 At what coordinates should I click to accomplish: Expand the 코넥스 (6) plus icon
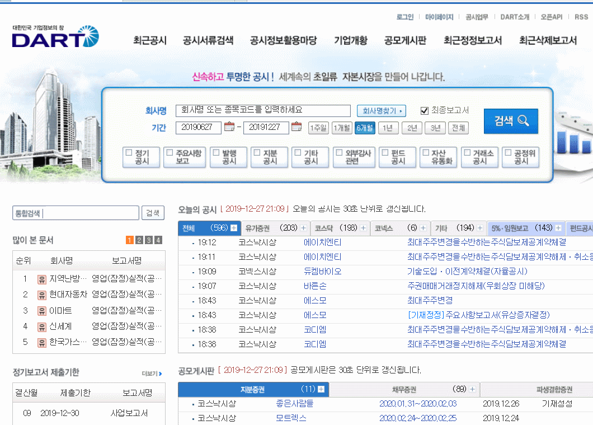tap(423, 228)
